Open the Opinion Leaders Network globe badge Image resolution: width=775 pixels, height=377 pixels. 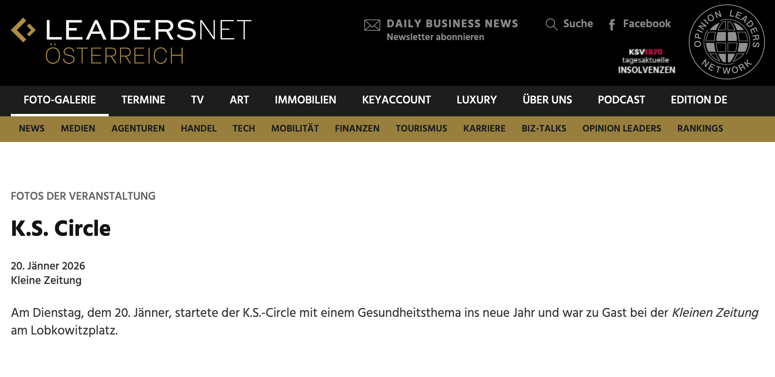[726, 42]
